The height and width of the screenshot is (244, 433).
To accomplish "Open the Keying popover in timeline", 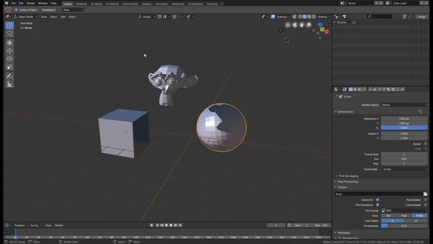I will (x=35, y=226).
